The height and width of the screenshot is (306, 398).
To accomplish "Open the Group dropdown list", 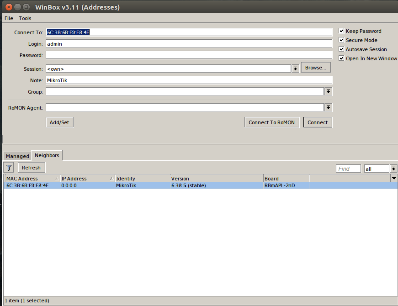I will [x=328, y=92].
